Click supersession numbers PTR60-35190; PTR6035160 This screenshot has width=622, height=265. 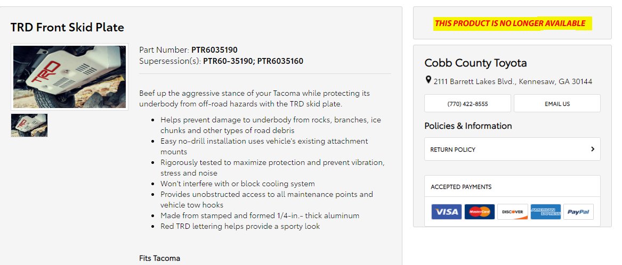pyautogui.click(x=253, y=61)
